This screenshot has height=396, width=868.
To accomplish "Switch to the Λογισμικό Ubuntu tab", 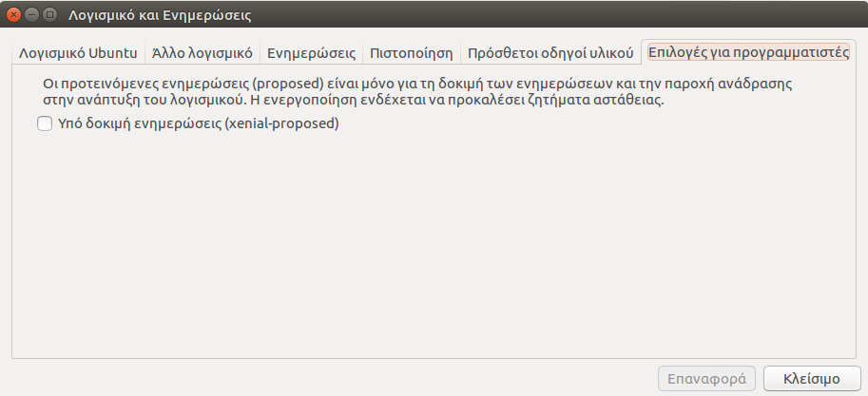I will point(78,52).
